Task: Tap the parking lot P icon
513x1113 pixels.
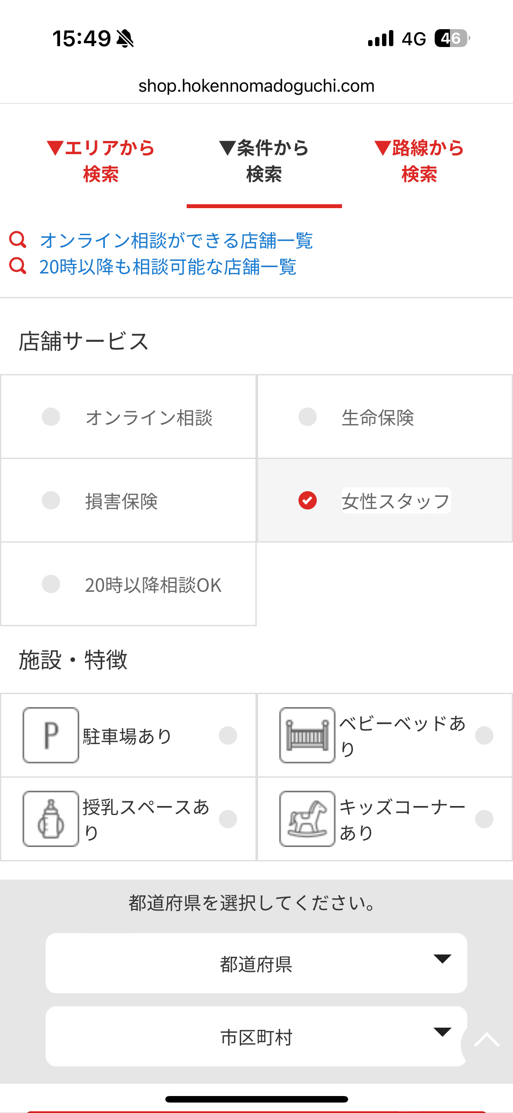Action: click(51, 735)
